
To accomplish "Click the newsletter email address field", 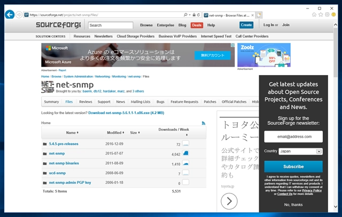I will [x=293, y=136].
